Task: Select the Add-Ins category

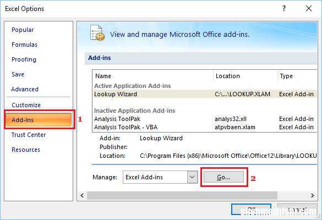Action: point(39,120)
